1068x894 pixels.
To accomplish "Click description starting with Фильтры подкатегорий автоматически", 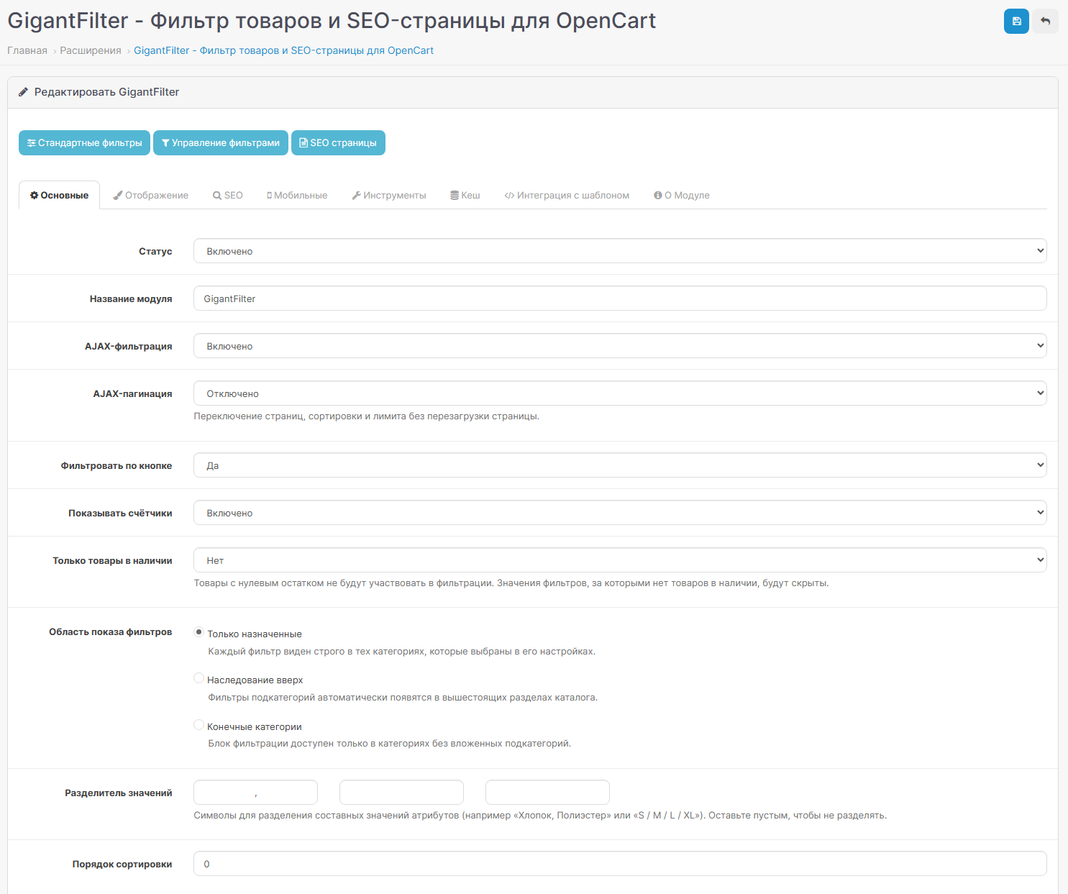I will tap(403, 697).
